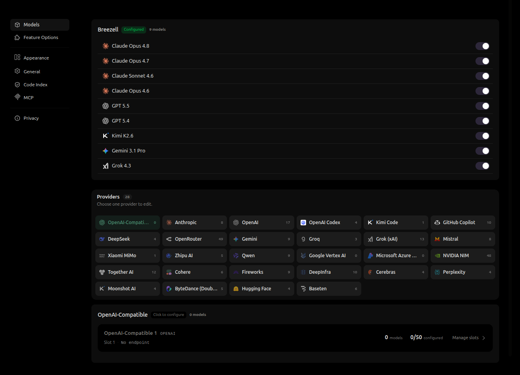Toggle Claude Opus 4.8 model switch
The height and width of the screenshot is (375, 520).
pyautogui.click(x=483, y=46)
